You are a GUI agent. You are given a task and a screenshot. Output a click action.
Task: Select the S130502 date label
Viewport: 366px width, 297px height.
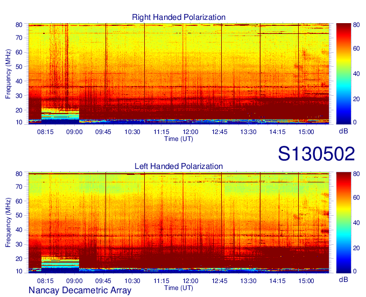point(316,153)
